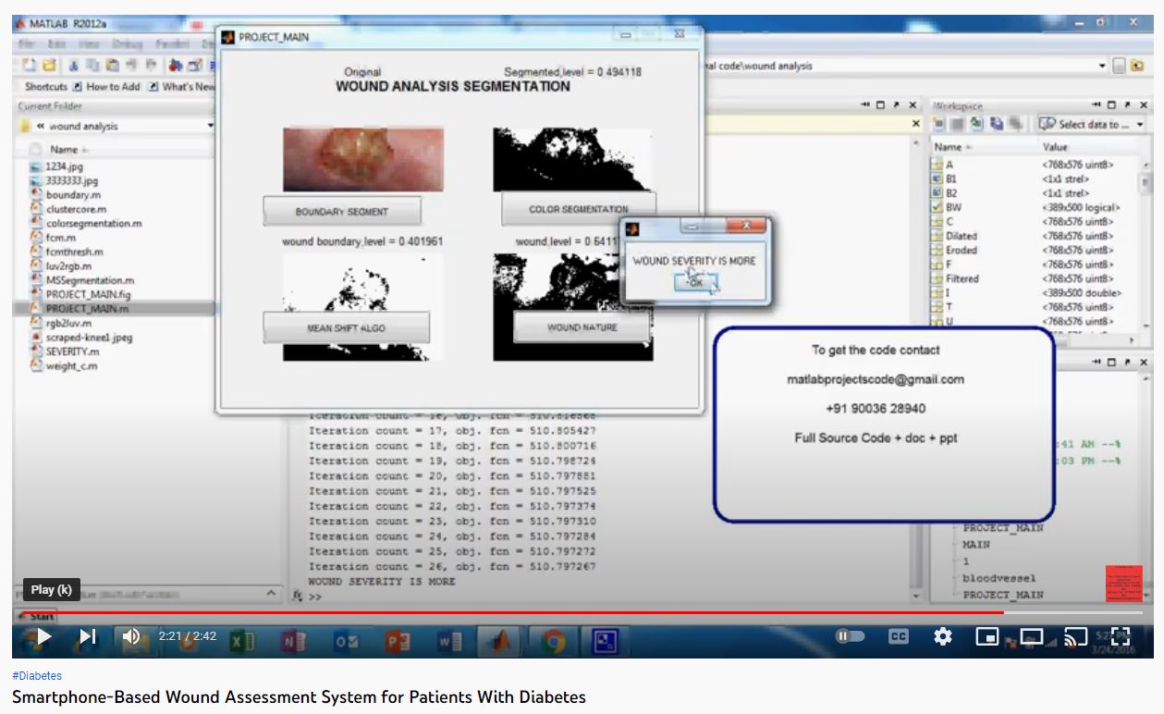Seek on the red video progress bar
Screen dimensions: 1164x714
tap(555, 612)
